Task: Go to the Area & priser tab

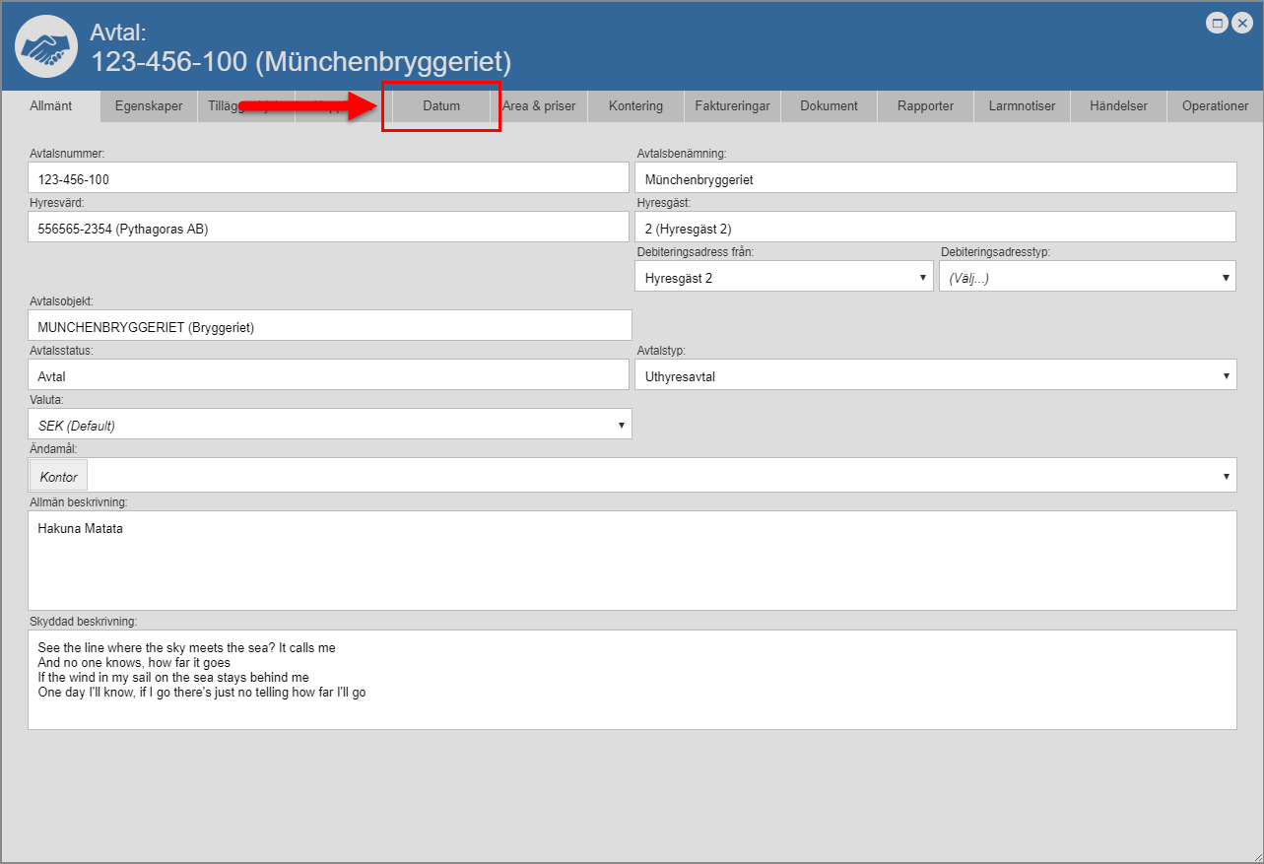Action: 540,106
